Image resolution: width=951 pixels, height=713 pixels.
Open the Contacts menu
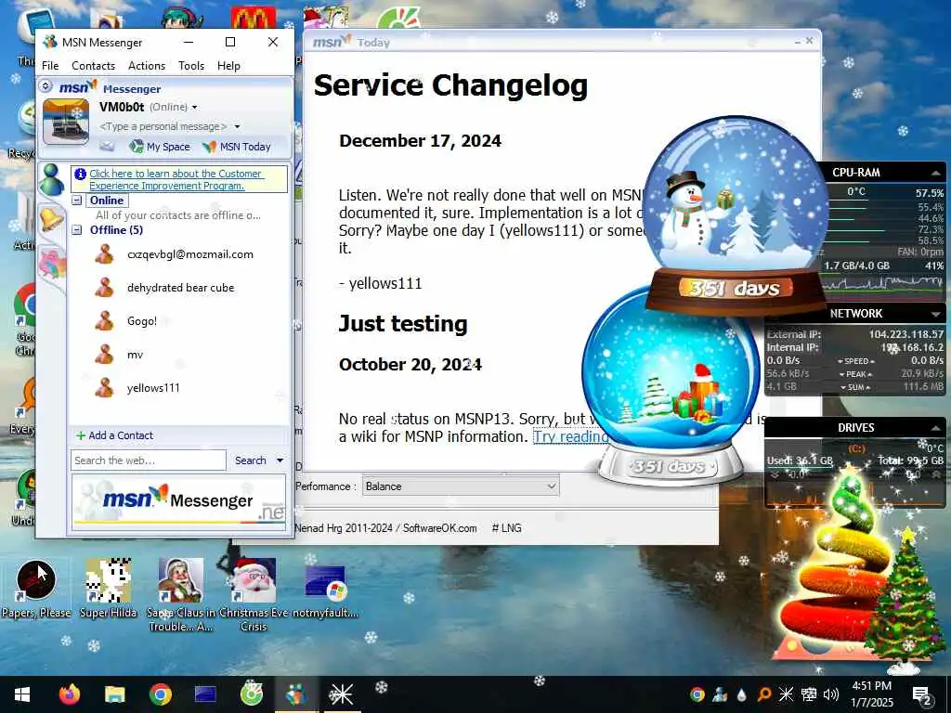[93, 66]
